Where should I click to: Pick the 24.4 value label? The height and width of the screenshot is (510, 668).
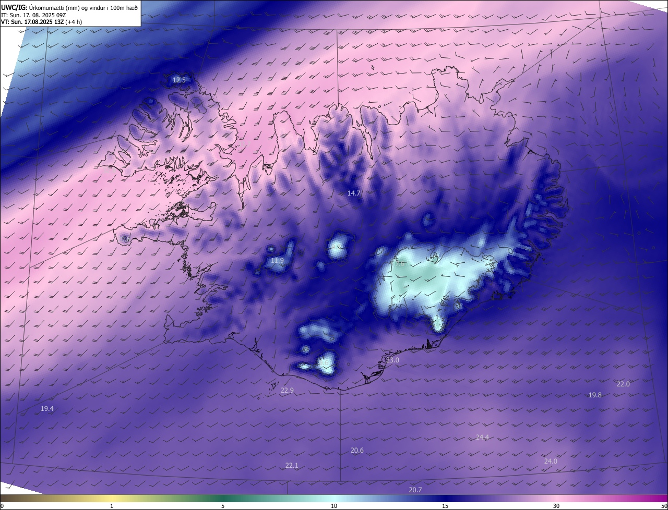pyautogui.click(x=482, y=438)
